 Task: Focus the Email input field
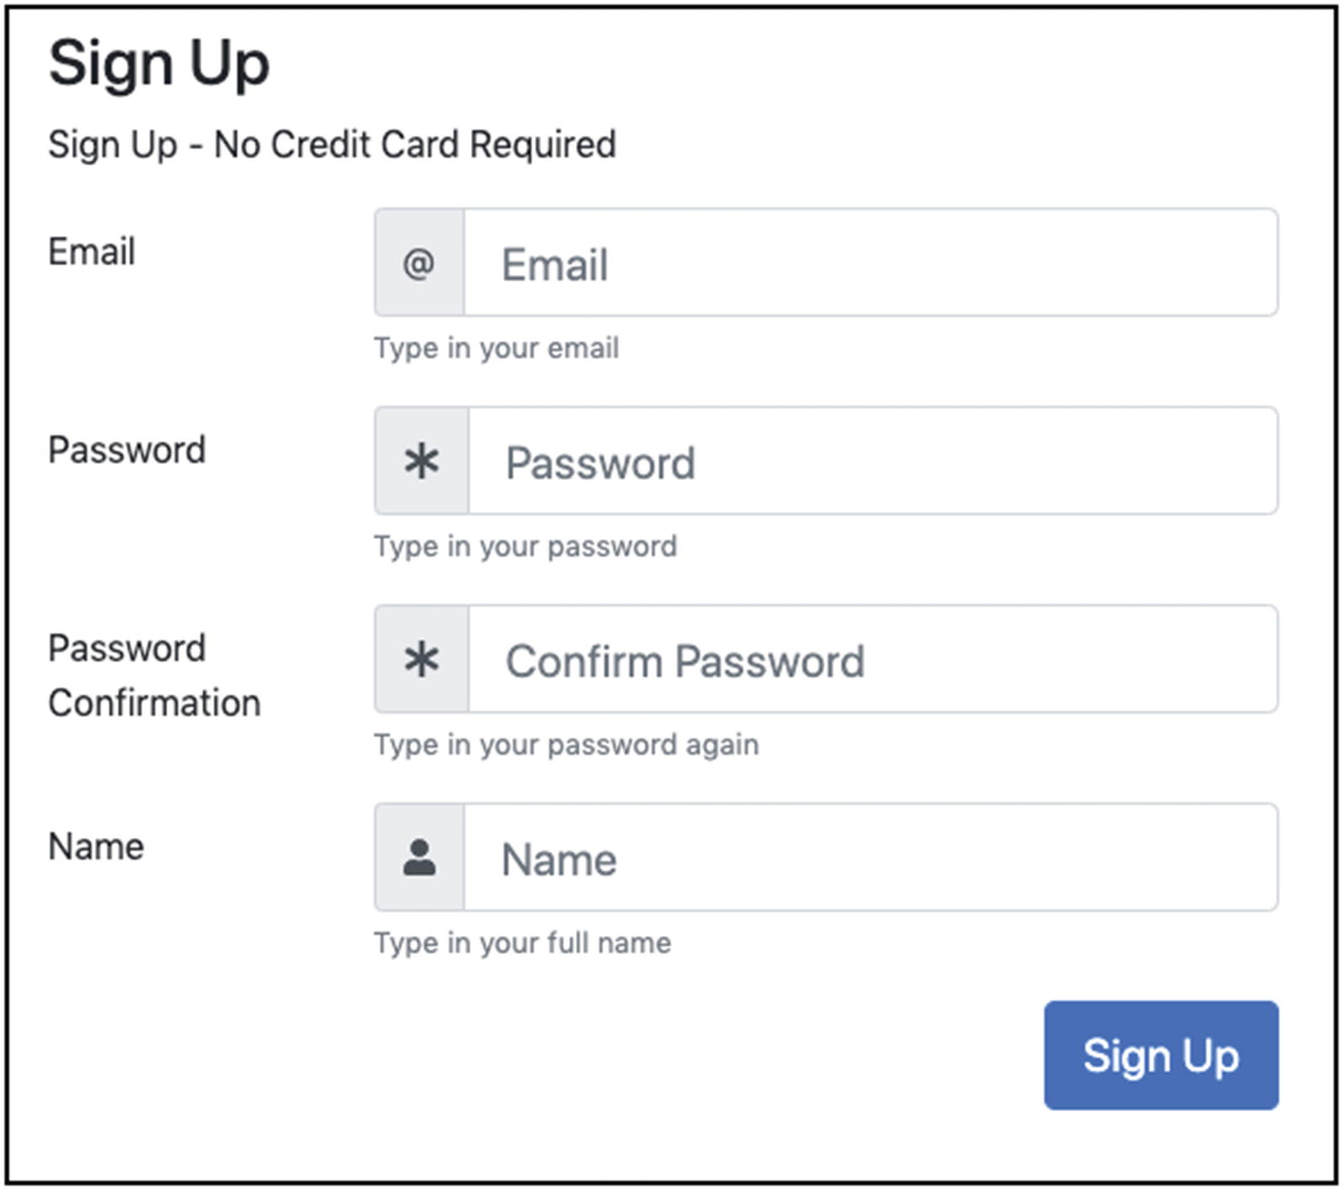tap(869, 264)
